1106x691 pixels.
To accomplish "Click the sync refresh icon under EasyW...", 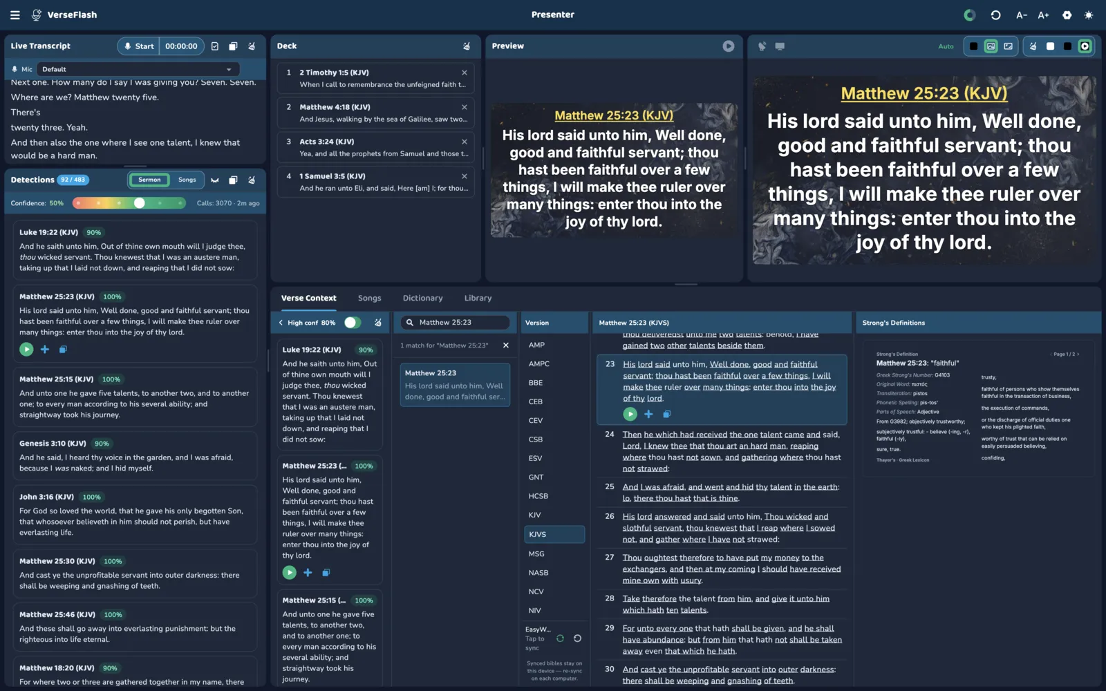I will (x=560, y=638).
